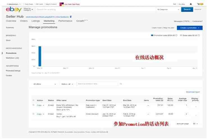Click the feedback badge icon next to seller name

(71, 17)
